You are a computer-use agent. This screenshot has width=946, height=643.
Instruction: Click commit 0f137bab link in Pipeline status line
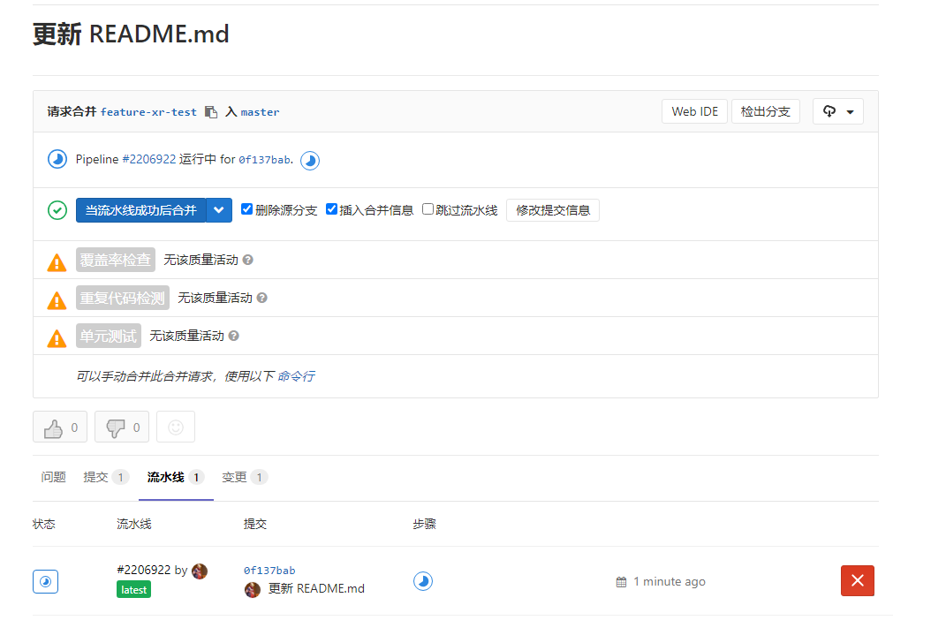pos(264,160)
